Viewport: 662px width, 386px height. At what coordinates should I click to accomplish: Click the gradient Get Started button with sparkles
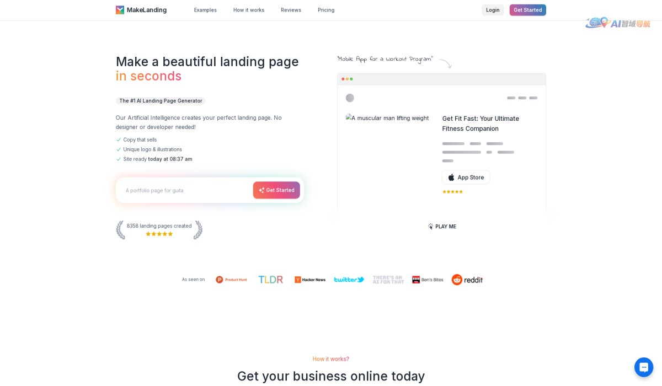276,190
